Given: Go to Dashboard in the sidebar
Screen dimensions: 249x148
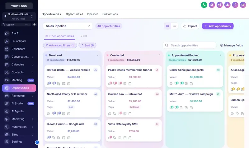Looking at the screenshot, I should [x=19, y=49].
